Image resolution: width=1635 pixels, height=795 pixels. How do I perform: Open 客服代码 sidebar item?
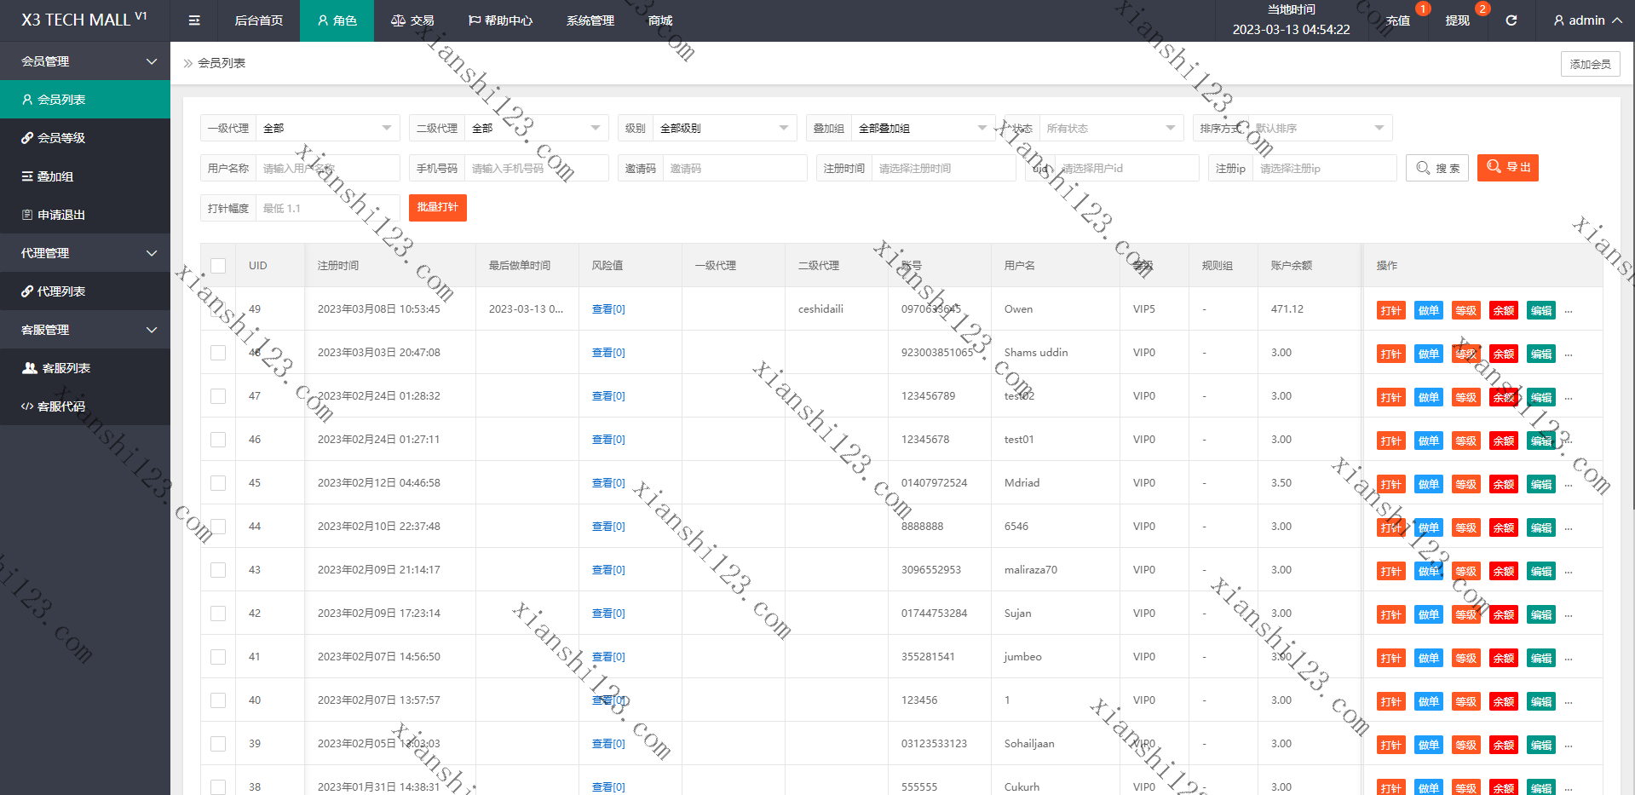[85, 406]
